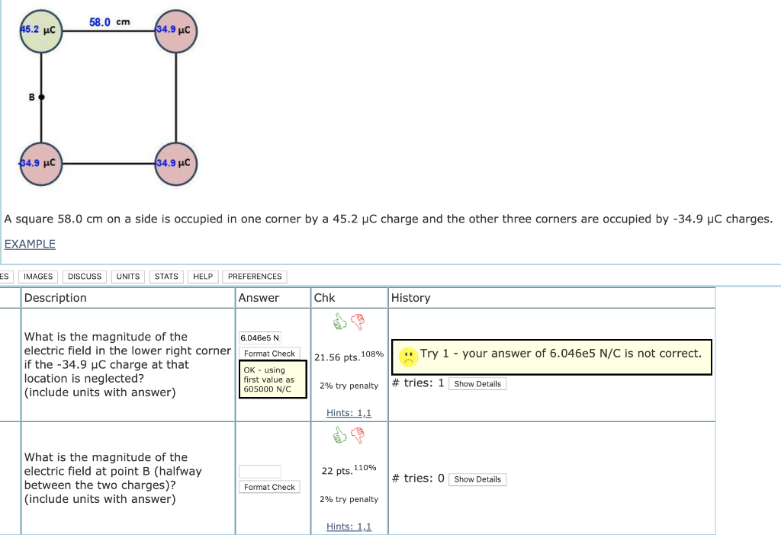The image size is (781, 541).
Task: Click red thumbs-down for point B question
Action: (358, 435)
